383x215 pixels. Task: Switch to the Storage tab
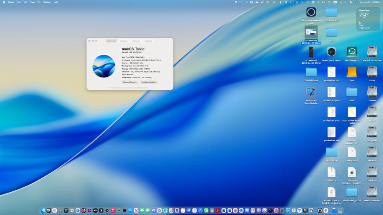tap(136, 41)
